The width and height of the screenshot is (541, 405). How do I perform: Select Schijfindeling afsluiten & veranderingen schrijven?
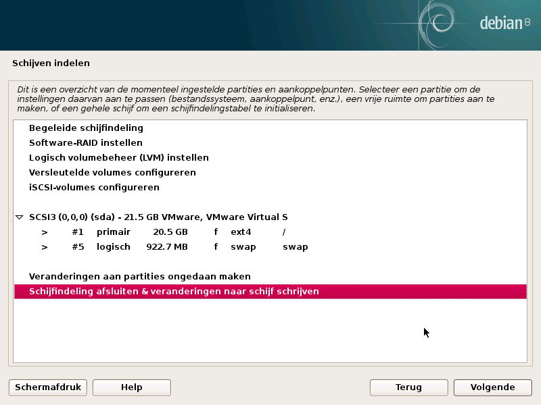(270, 292)
